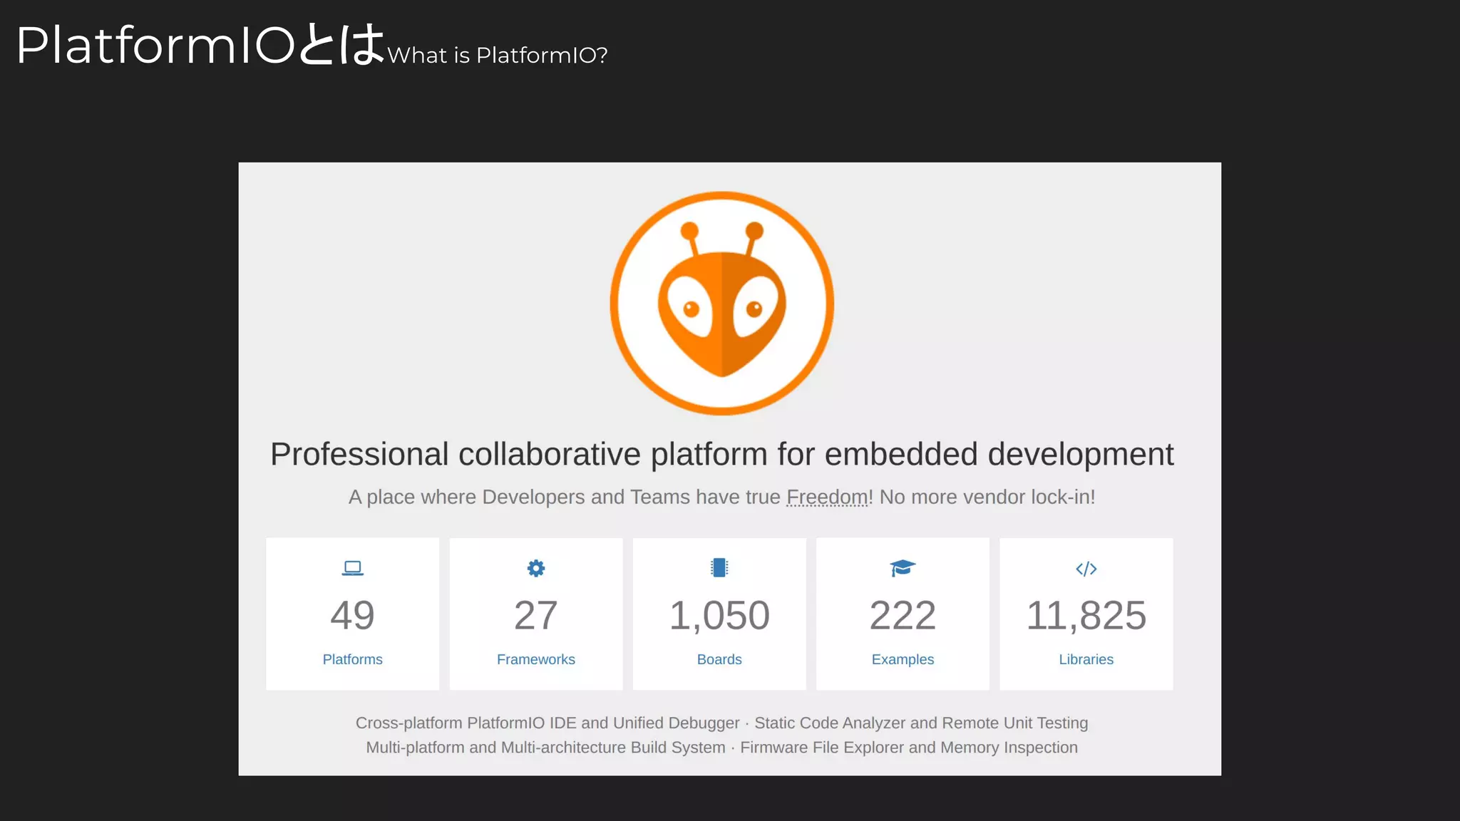
Task: Click the 11,825 libraries count
Action: pos(1086,615)
